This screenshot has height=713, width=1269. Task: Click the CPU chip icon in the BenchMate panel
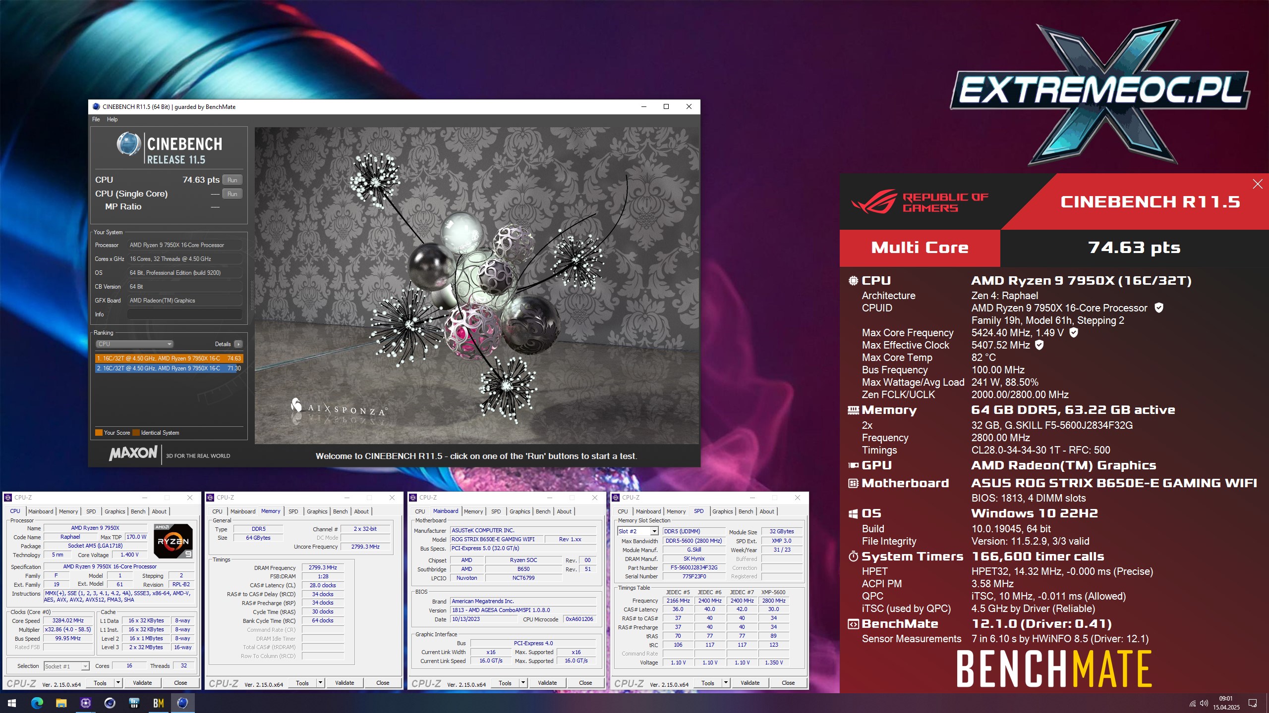pos(853,281)
